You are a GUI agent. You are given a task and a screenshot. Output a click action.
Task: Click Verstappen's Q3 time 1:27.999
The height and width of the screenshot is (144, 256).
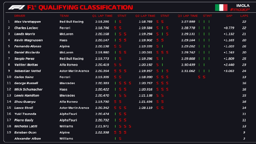188,22
